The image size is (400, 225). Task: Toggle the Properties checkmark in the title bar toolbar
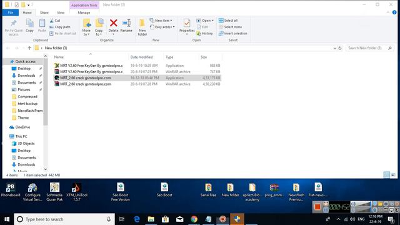(17, 4)
